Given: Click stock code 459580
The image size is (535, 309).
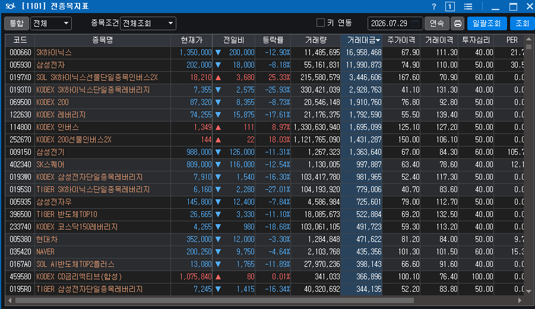Looking at the screenshot, I should (x=20, y=276).
